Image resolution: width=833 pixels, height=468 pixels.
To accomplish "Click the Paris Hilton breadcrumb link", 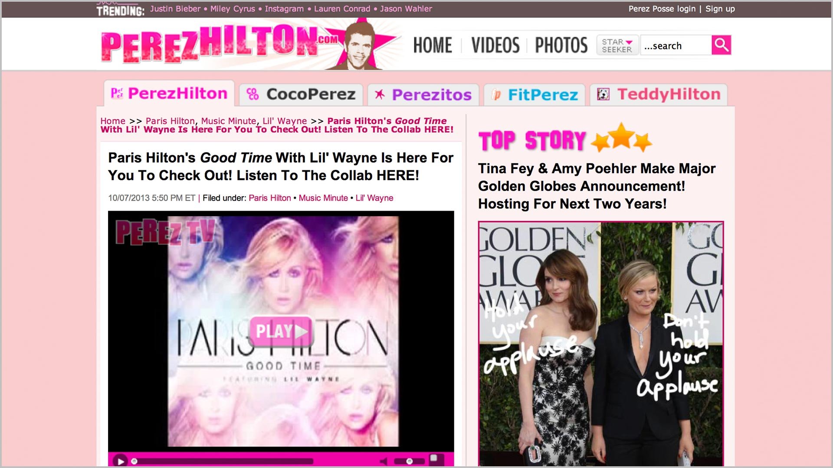I will (170, 121).
